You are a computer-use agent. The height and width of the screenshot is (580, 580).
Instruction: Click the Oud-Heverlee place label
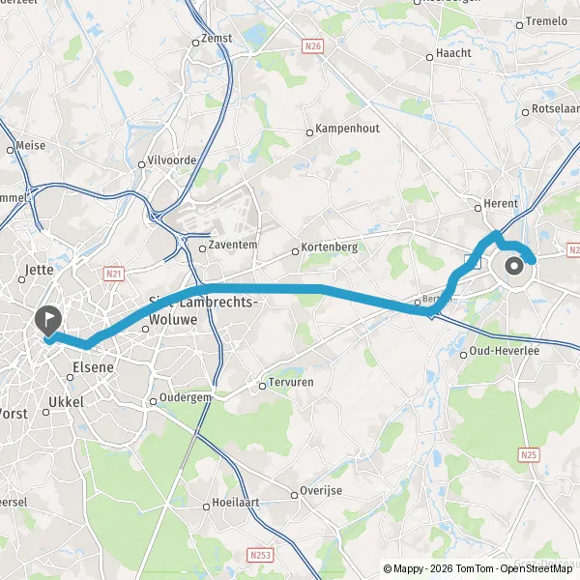point(505,351)
